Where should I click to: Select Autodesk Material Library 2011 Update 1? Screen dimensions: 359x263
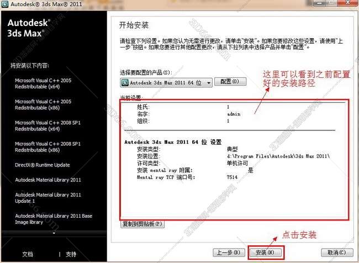(x=48, y=198)
